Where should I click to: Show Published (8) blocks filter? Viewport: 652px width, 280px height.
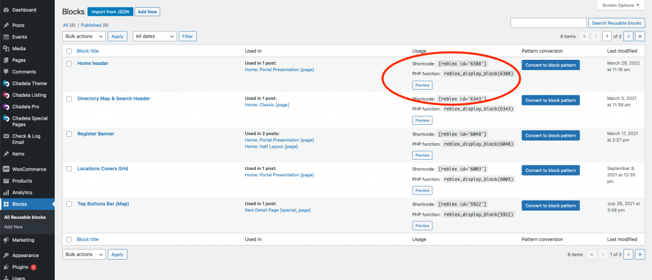tap(95, 25)
